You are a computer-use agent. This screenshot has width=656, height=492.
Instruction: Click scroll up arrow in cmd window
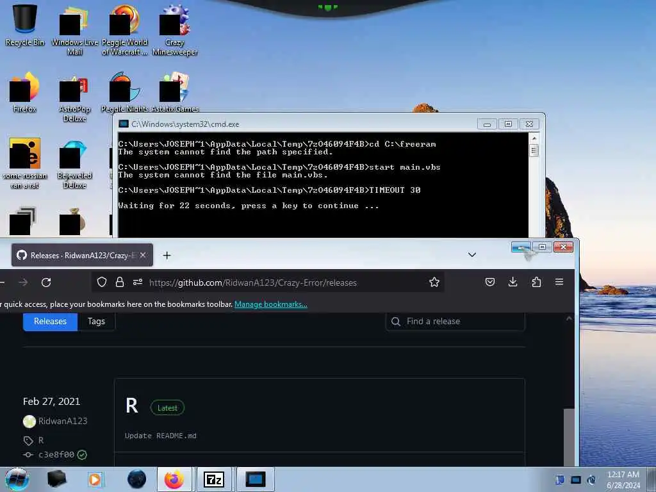(534, 138)
